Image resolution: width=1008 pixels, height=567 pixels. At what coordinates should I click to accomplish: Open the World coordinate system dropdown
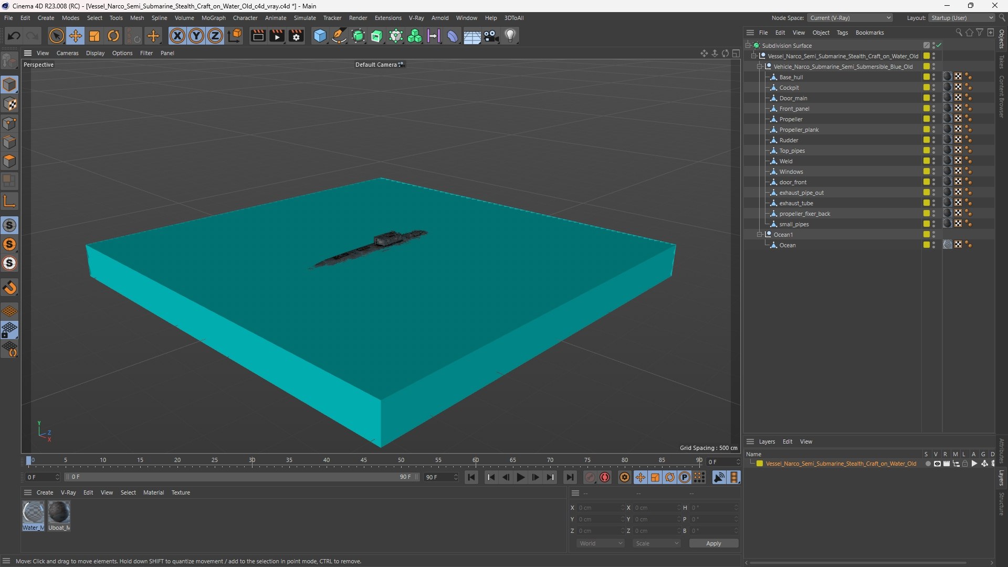(600, 543)
